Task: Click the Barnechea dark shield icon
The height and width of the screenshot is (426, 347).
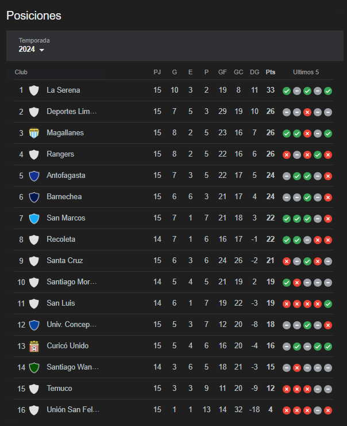Action: click(34, 197)
